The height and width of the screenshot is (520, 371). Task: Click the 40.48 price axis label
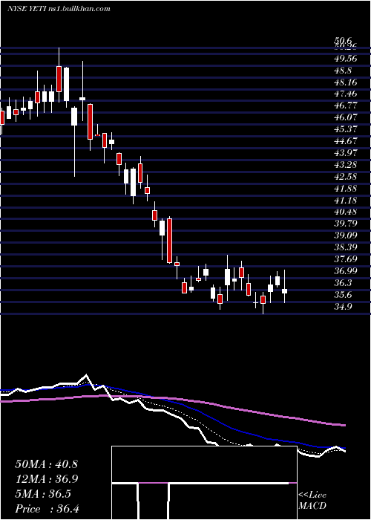tap(346, 212)
